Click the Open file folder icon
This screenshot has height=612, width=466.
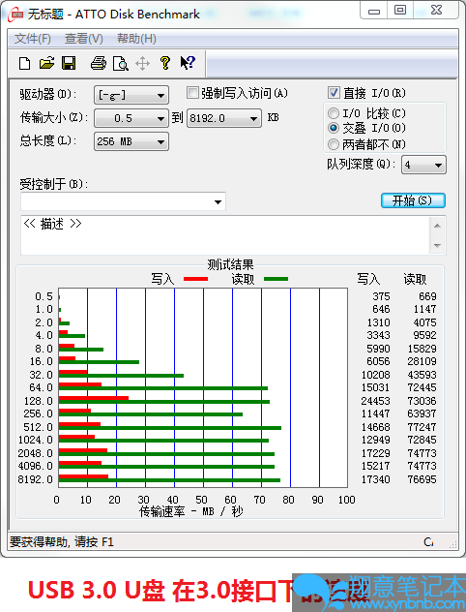pos(46,63)
